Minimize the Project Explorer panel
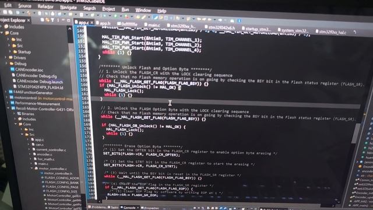This screenshot has width=373, height=210. coord(63,20)
